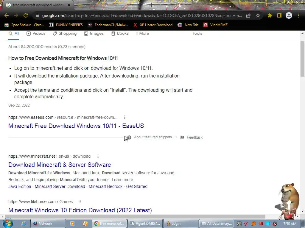The height and width of the screenshot is (228, 305).
Task: Open options for the minecraft.net result
Action: tap(98, 156)
